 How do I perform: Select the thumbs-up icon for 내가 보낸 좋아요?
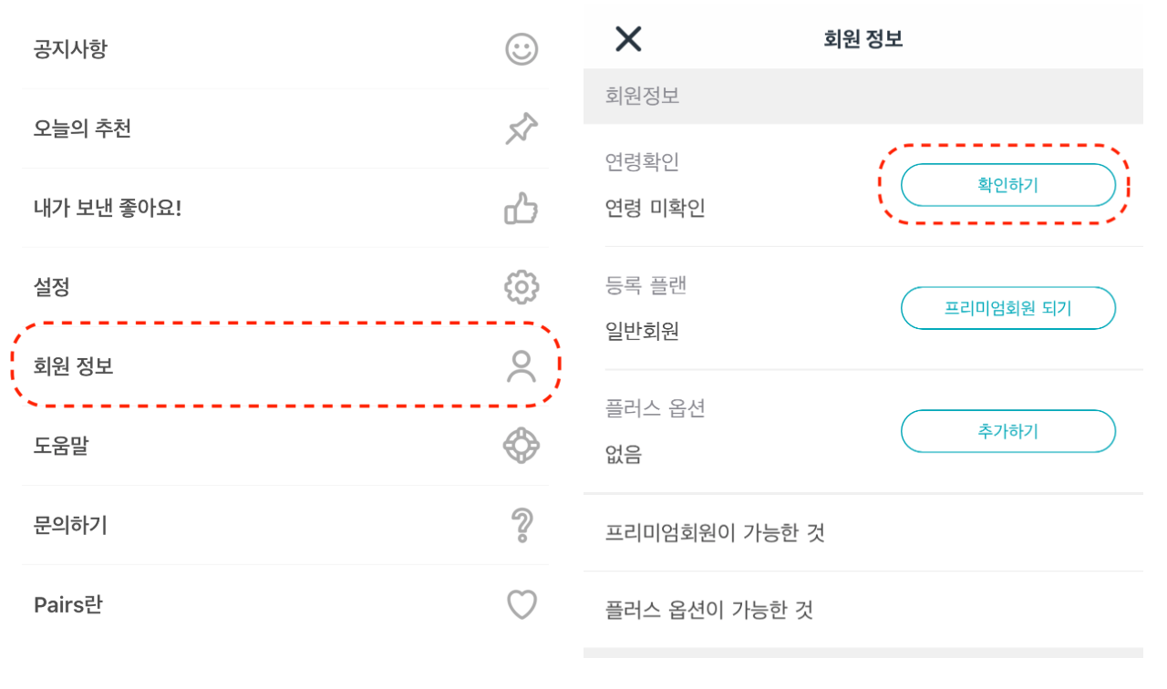pyautogui.click(x=522, y=208)
